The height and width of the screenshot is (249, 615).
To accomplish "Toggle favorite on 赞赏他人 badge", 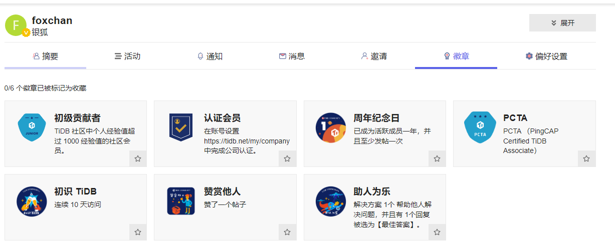I will pyautogui.click(x=287, y=232).
